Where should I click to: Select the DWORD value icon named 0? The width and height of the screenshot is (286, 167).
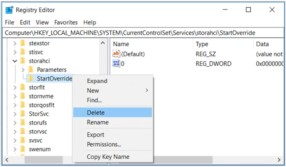(116, 64)
